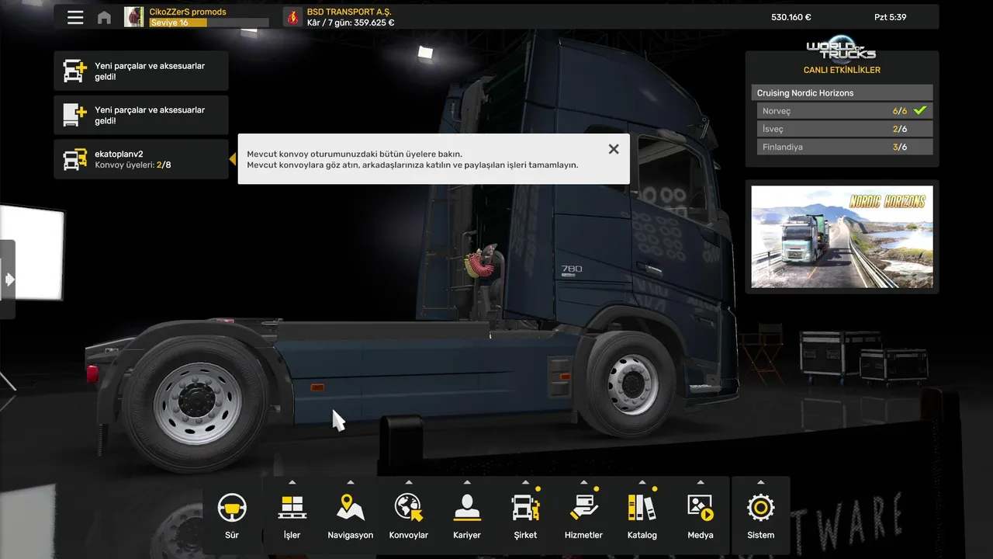The width and height of the screenshot is (993, 559).
Task: Open the Medya gallery icon
Action: coord(701,508)
